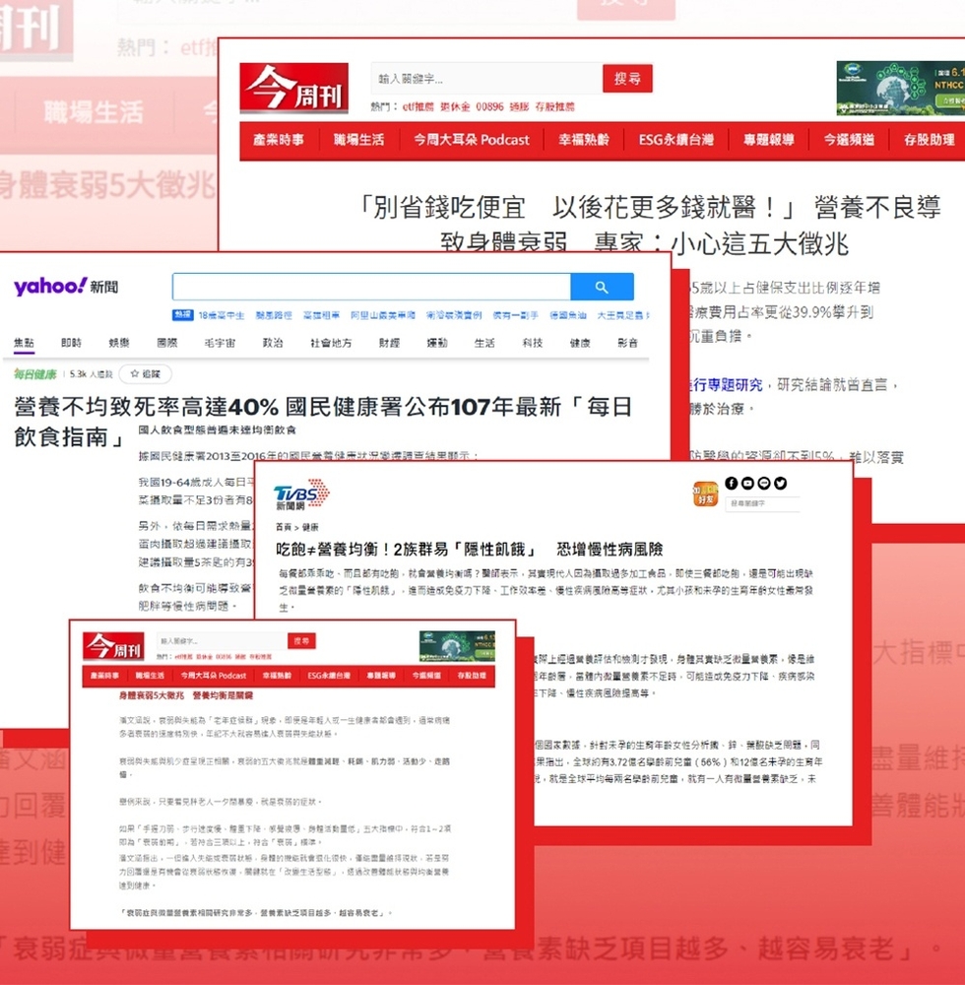
Task: Click the 今周刊 logo in the bottom-left page
Action: point(113,646)
